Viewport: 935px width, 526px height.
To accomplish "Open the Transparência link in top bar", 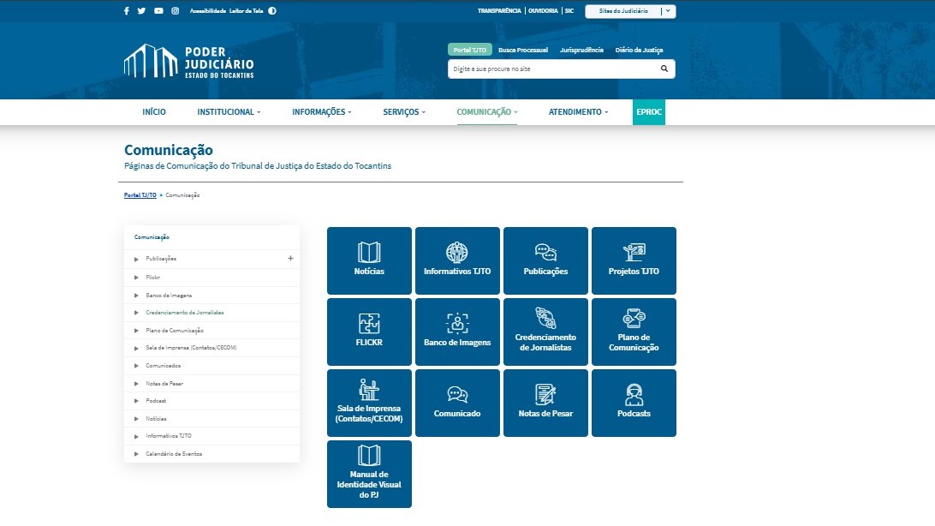I will (x=499, y=11).
